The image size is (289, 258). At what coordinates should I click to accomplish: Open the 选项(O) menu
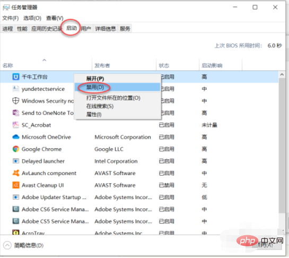tap(32, 18)
